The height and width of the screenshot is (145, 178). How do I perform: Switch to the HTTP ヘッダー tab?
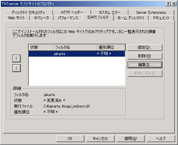72,12
